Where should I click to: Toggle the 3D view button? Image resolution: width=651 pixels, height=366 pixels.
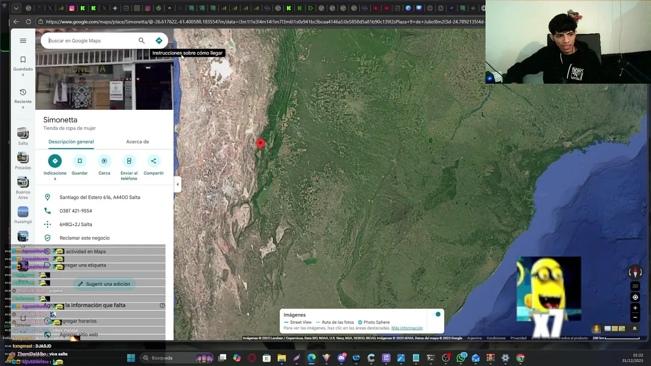(x=635, y=286)
